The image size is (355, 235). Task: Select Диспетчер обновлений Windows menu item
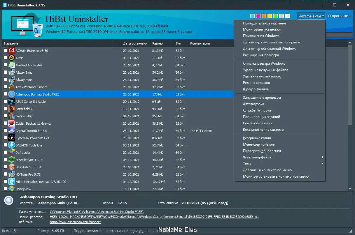click(280, 49)
